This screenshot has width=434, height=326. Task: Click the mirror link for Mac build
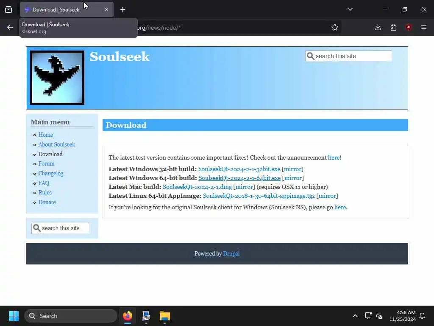pos(244,187)
